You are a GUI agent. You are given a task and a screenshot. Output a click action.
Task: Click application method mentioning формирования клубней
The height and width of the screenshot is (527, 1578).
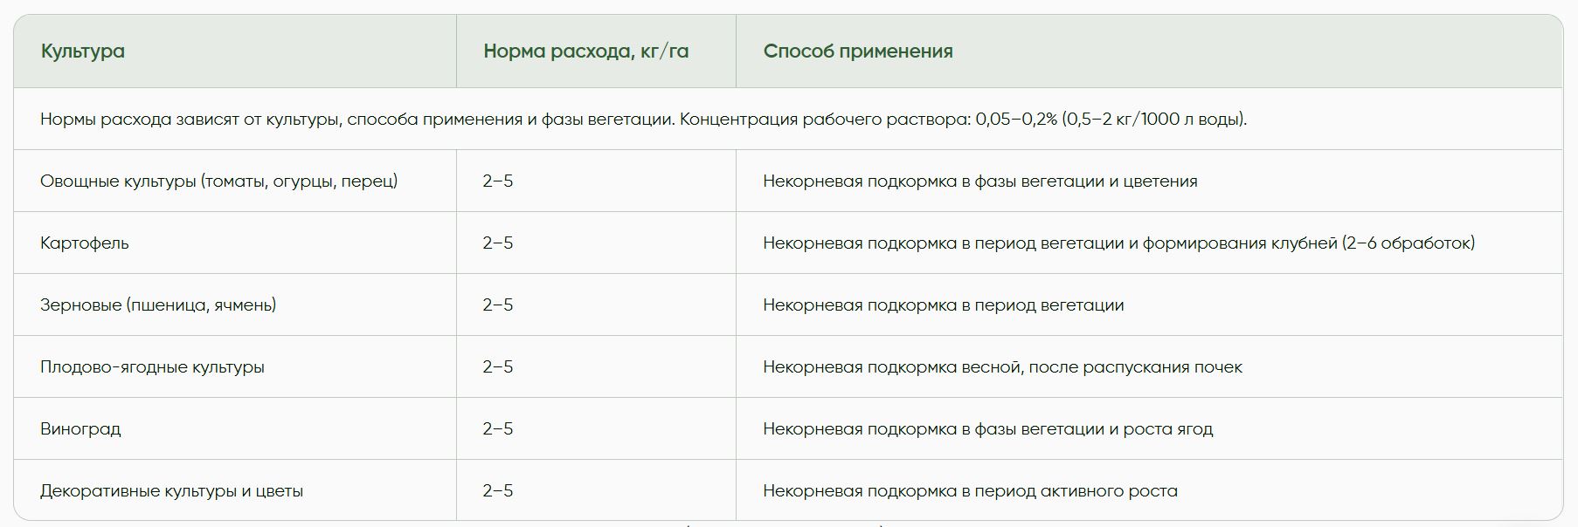tap(1119, 243)
